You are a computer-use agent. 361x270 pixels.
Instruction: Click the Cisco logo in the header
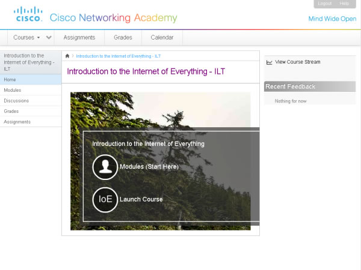[28, 14]
